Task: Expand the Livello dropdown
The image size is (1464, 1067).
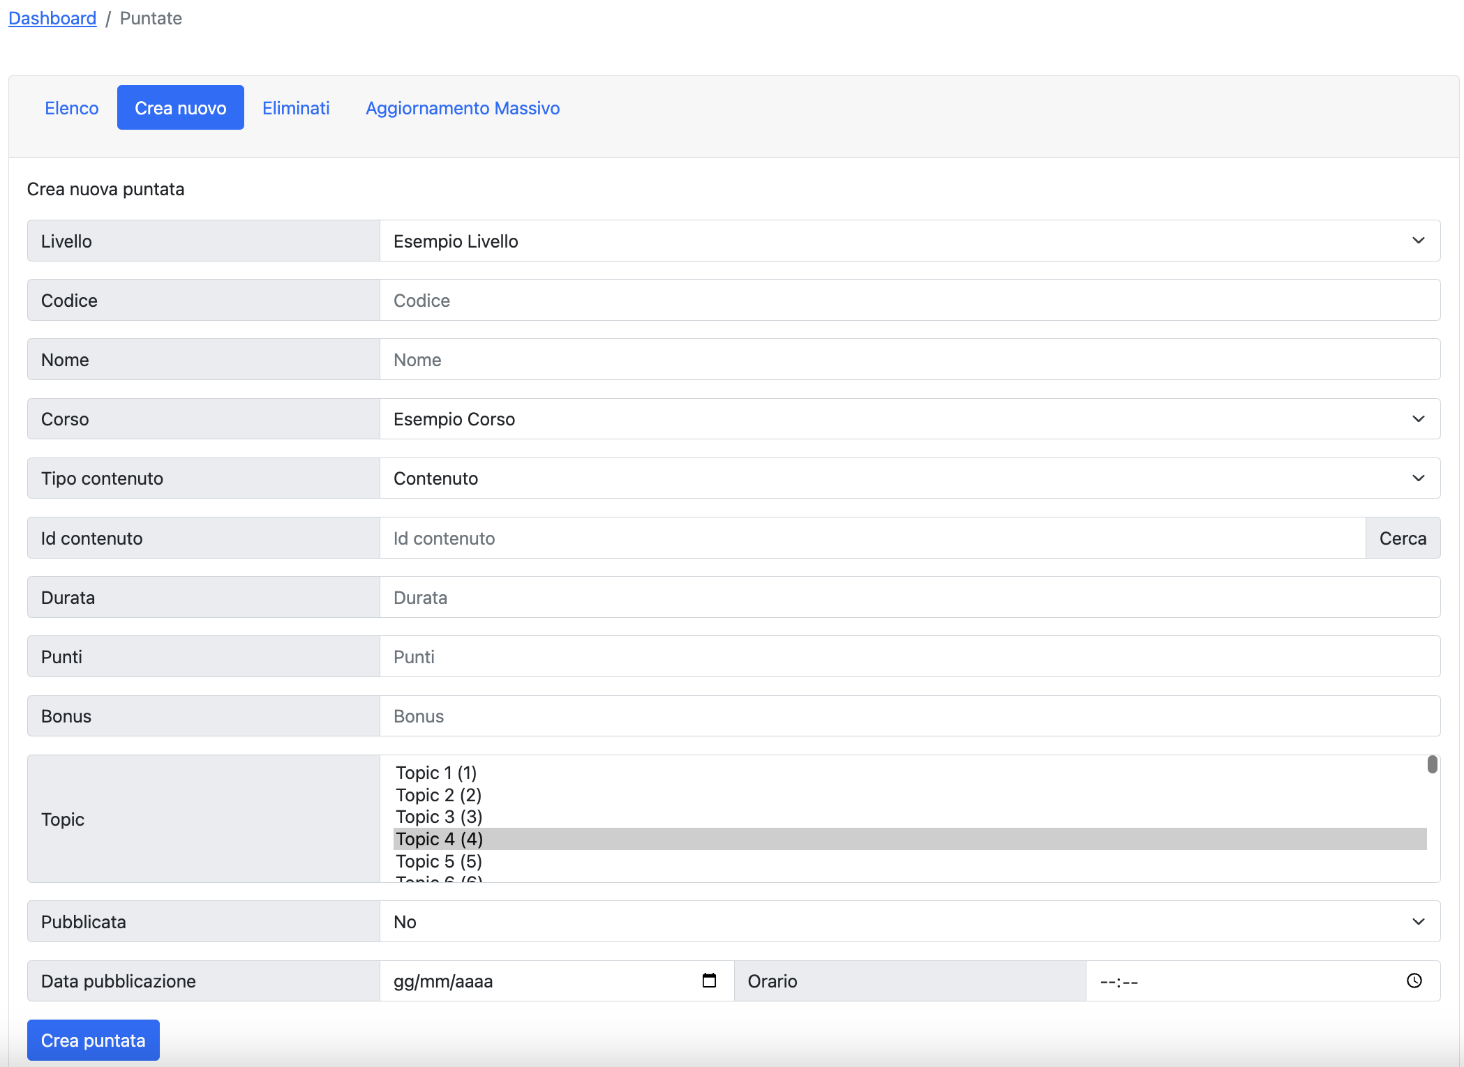Action: pos(909,241)
